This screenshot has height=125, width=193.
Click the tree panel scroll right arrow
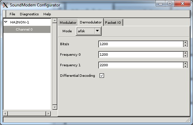coord(48,113)
